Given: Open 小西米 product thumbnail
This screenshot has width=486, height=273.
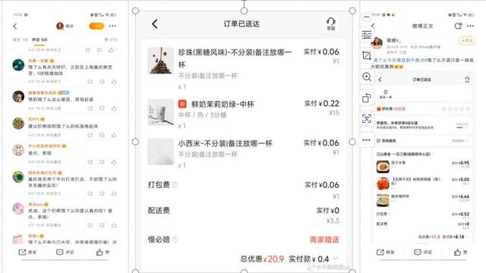Looking at the screenshot, I should (x=160, y=152).
